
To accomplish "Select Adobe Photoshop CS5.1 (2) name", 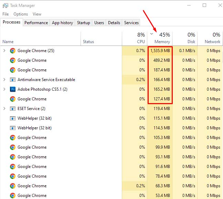I will (42, 89).
